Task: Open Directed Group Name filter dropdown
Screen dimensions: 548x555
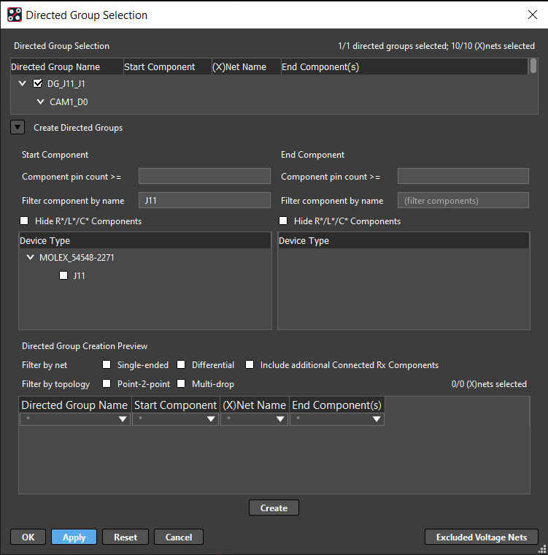Action: point(123,419)
